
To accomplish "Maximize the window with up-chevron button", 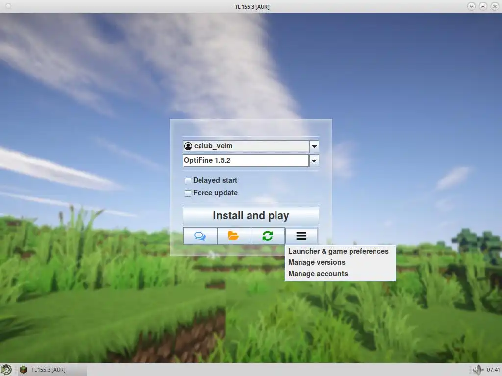I will coord(483,6).
